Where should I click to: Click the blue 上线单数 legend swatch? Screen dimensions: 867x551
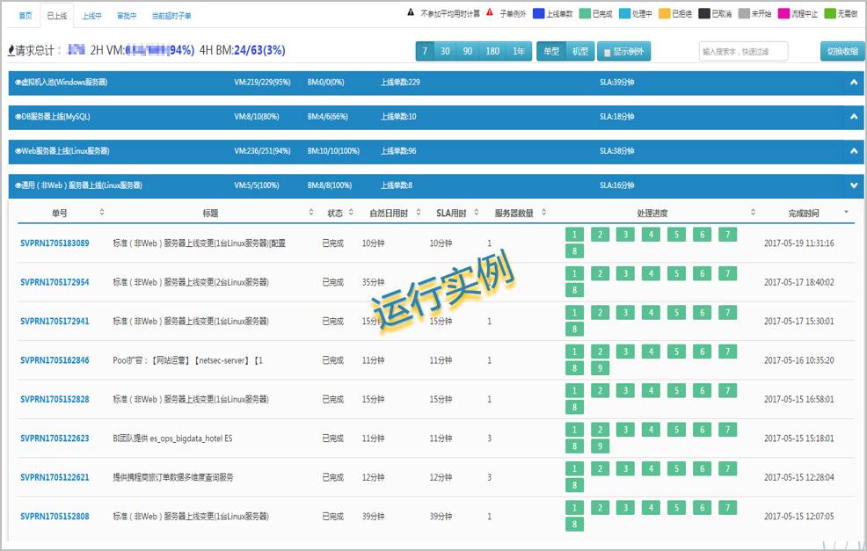538,13
